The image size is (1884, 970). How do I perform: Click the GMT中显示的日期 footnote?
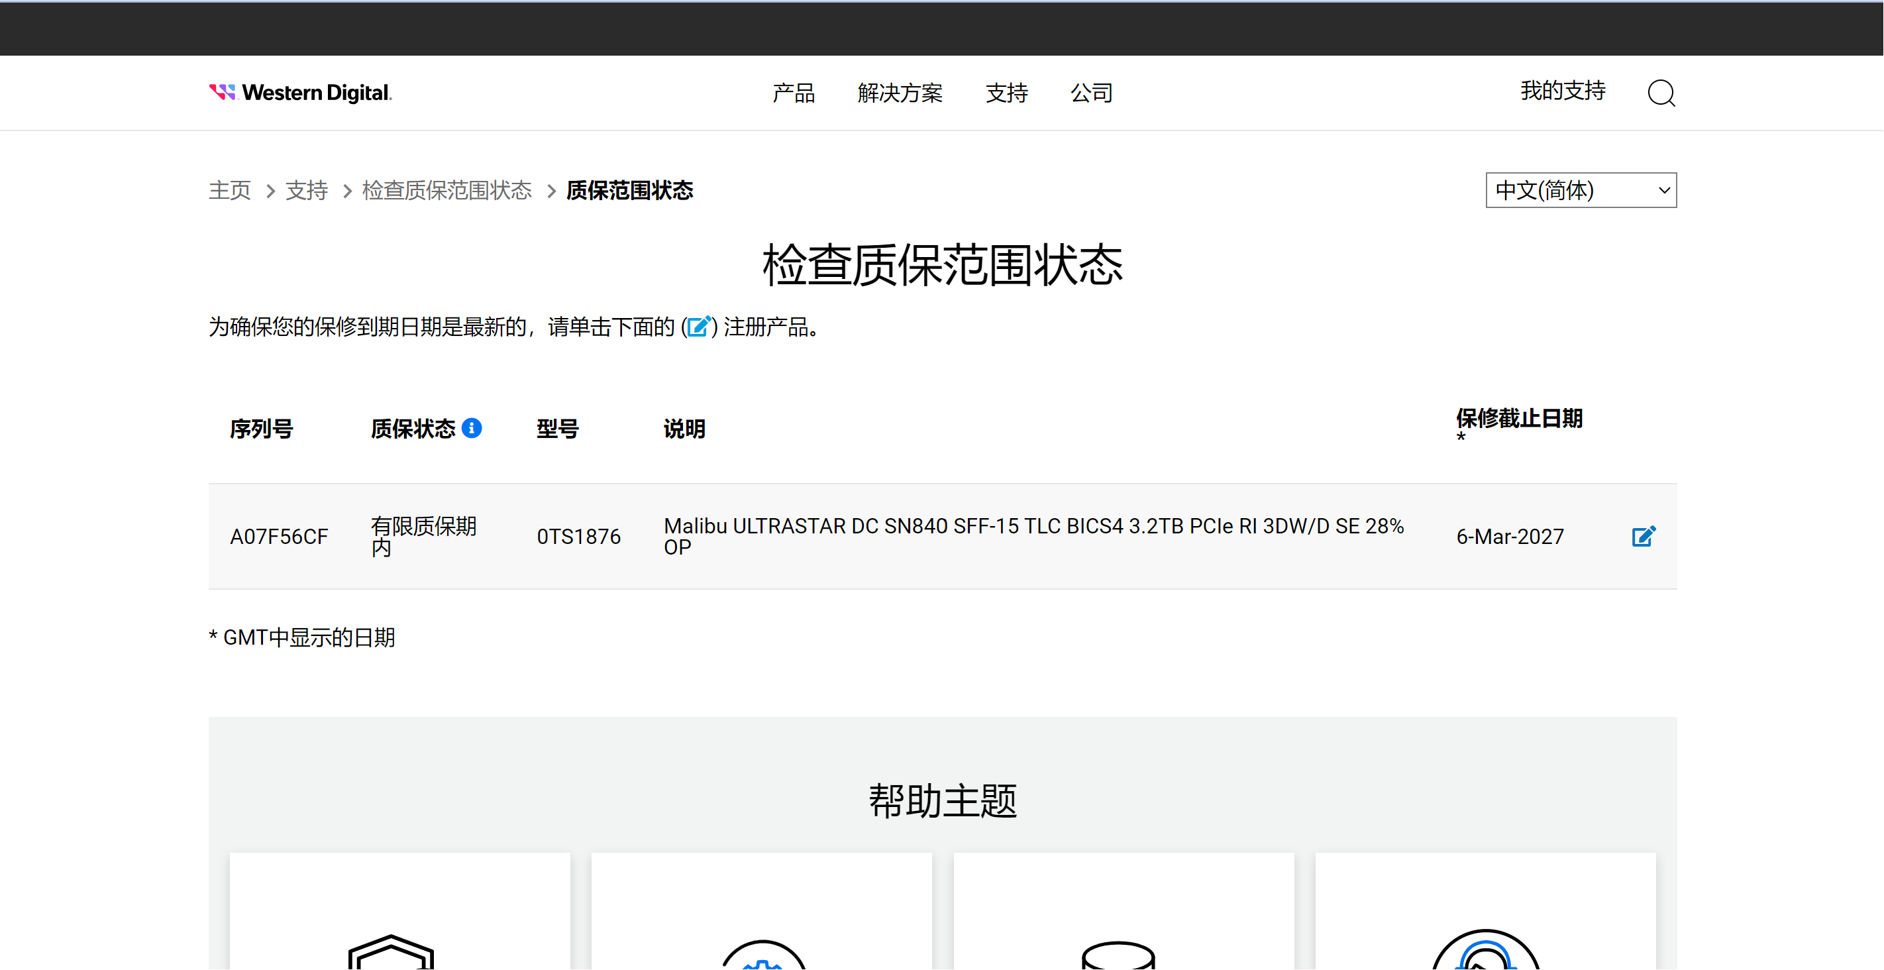(301, 638)
